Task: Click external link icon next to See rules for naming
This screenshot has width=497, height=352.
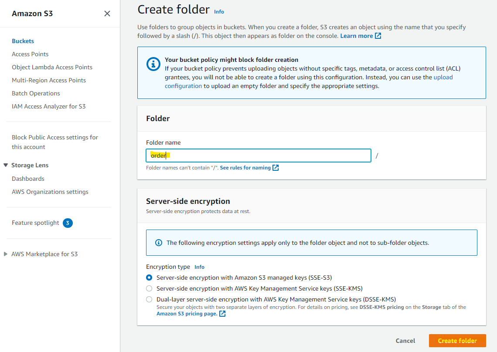Action: coord(276,168)
